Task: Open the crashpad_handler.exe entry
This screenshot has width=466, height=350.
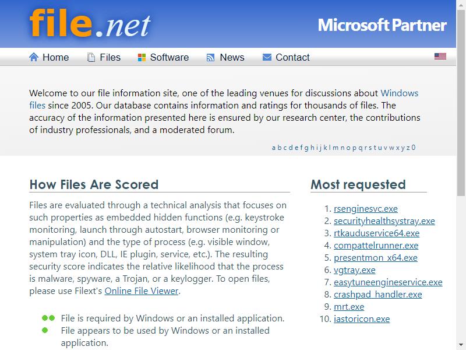Action: pos(377,295)
